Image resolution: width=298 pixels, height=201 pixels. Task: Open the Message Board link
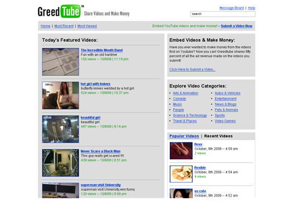point(232,8)
